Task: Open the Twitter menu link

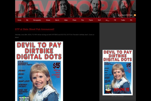Action: click(x=123, y=20)
